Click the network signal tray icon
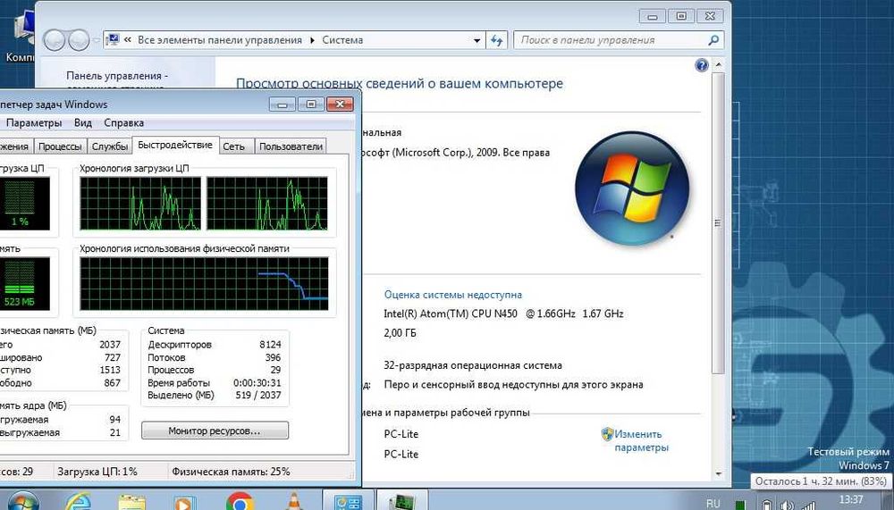Image resolution: width=894 pixels, height=510 pixels. click(x=808, y=505)
